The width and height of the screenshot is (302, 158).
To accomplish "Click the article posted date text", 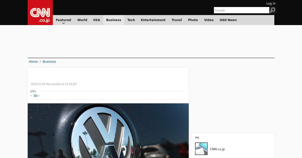I will pyautogui.click(x=54, y=84).
